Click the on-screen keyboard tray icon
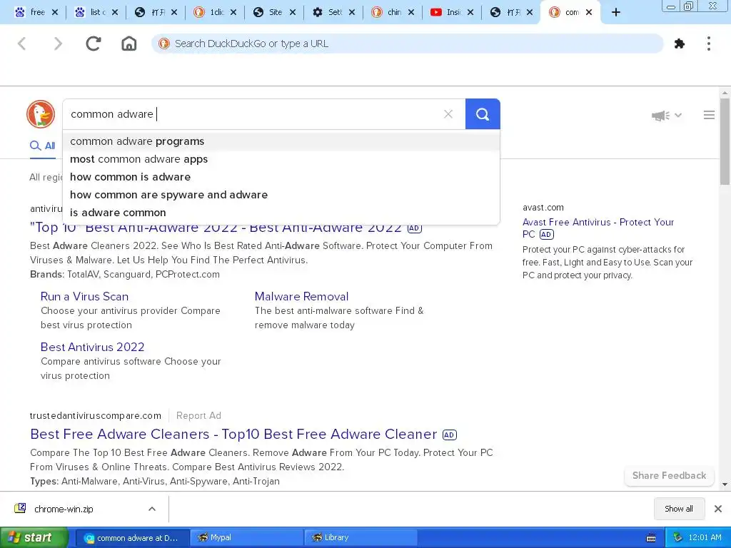 (651, 538)
